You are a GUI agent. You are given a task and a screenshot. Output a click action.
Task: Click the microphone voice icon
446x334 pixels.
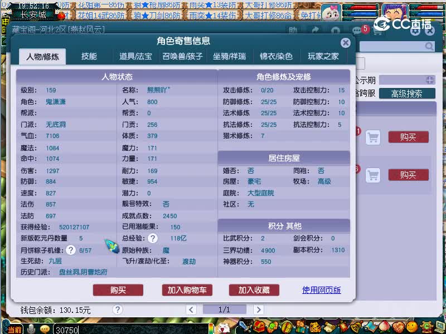pyautogui.click(x=31, y=329)
